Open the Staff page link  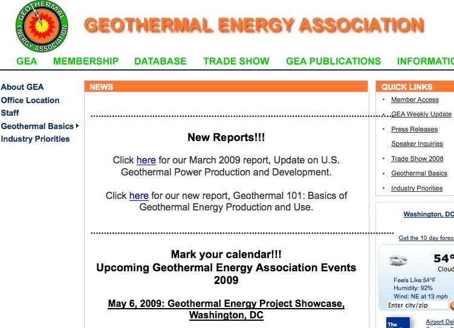point(10,113)
